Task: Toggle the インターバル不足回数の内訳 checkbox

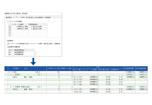Action: 8,44
